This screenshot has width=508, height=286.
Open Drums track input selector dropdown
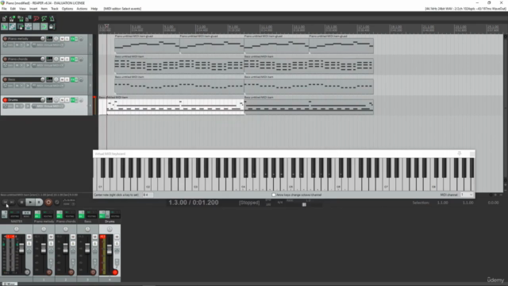point(48,106)
